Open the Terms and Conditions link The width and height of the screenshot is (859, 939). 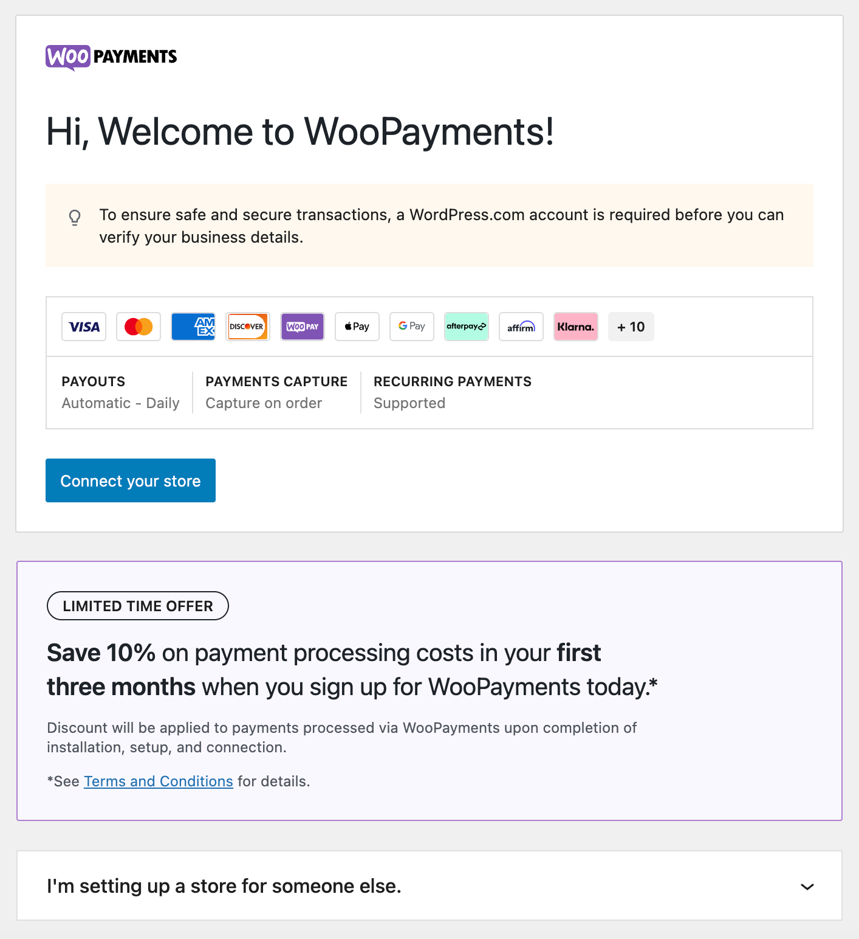tap(158, 781)
